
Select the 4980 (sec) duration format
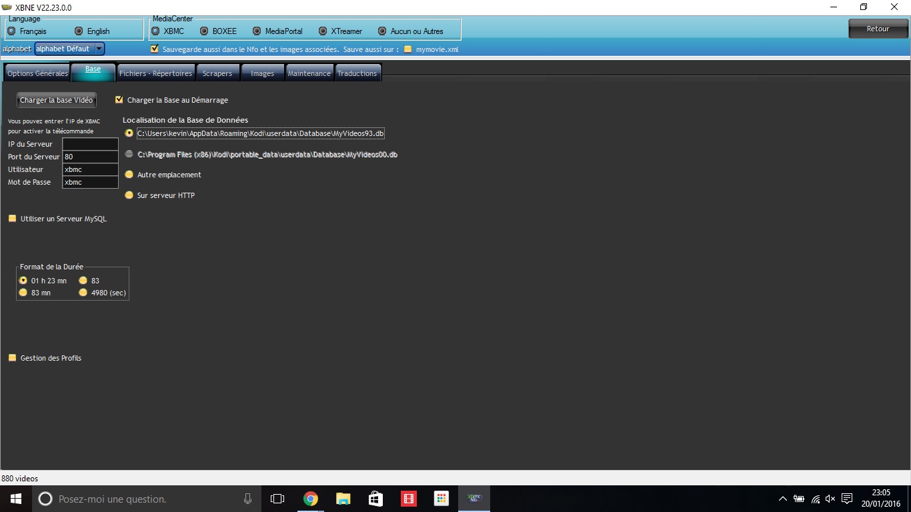pyautogui.click(x=83, y=293)
